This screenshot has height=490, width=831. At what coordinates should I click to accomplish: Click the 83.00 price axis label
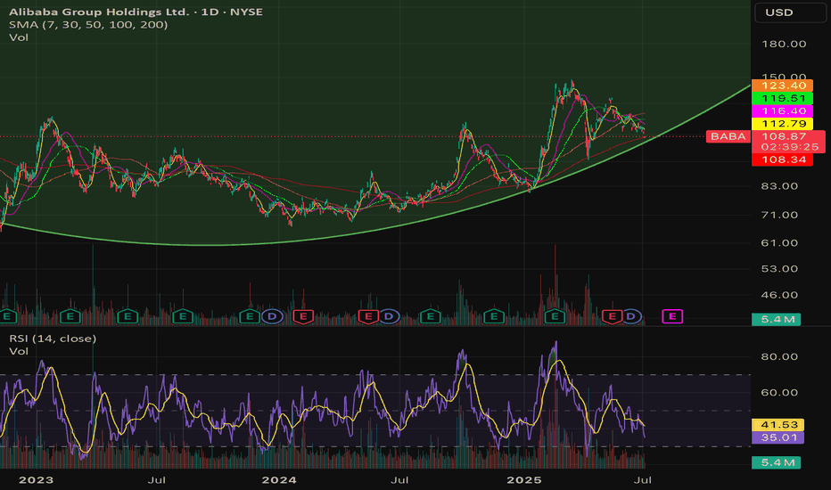[779, 186]
